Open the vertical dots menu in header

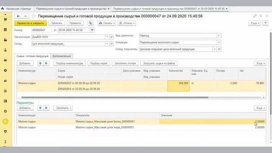[x=261, y=16]
